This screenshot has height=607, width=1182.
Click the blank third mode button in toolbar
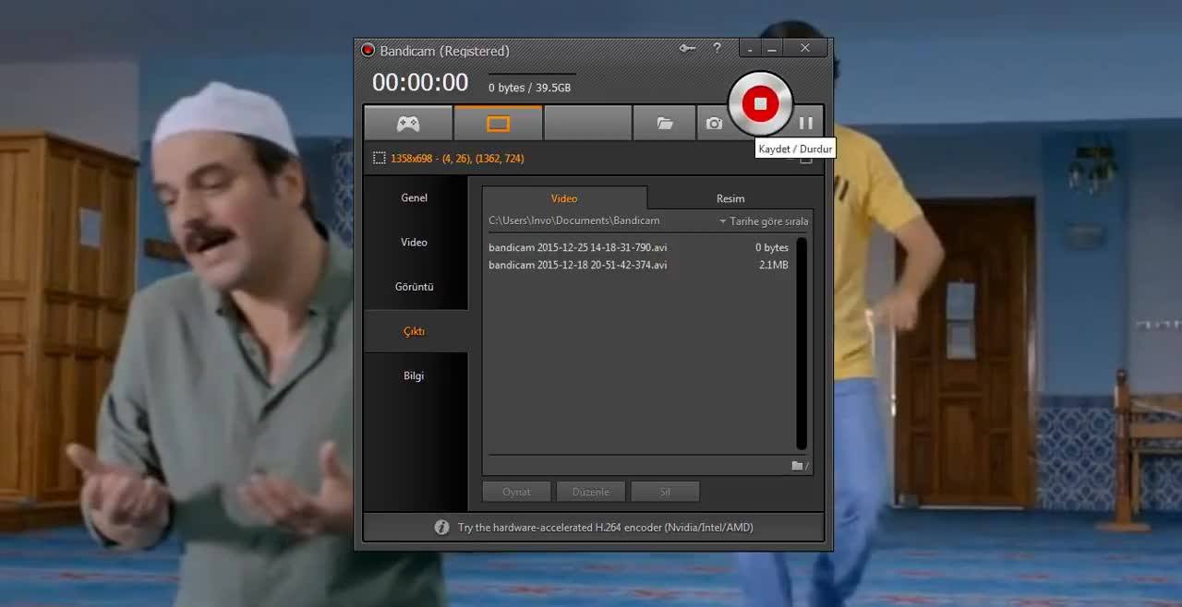[587, 123]
